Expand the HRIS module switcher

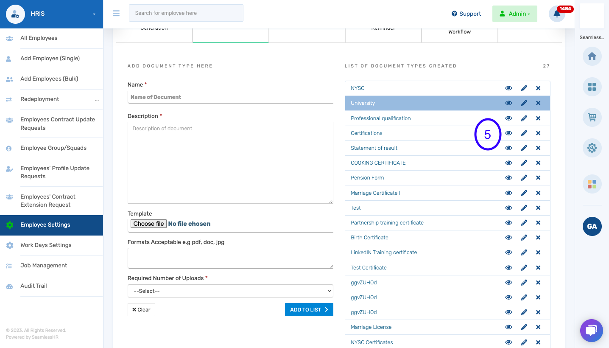point(94,14)
